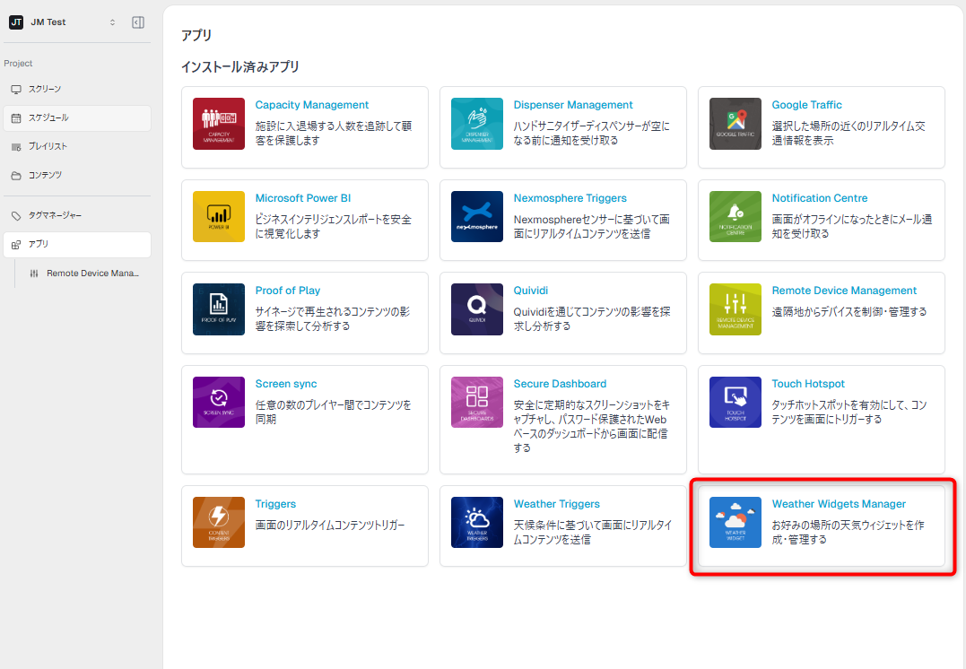Click the Triggers lightning icon
Viewport: 966px width, 669px height.
[219, 523]
